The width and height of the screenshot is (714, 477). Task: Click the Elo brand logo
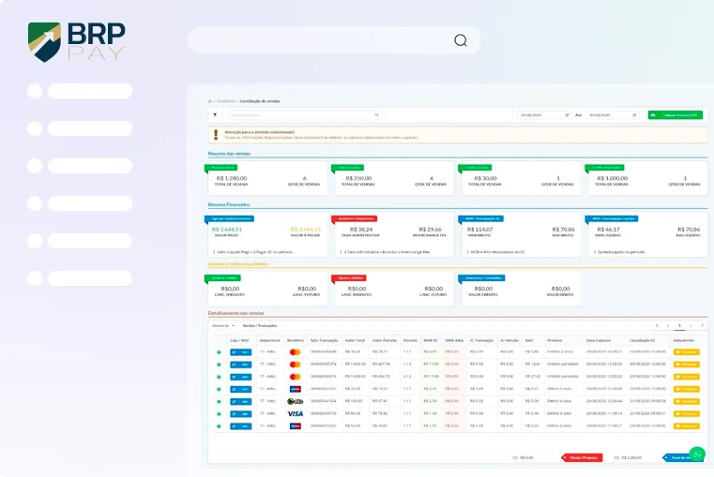[295, 401]
